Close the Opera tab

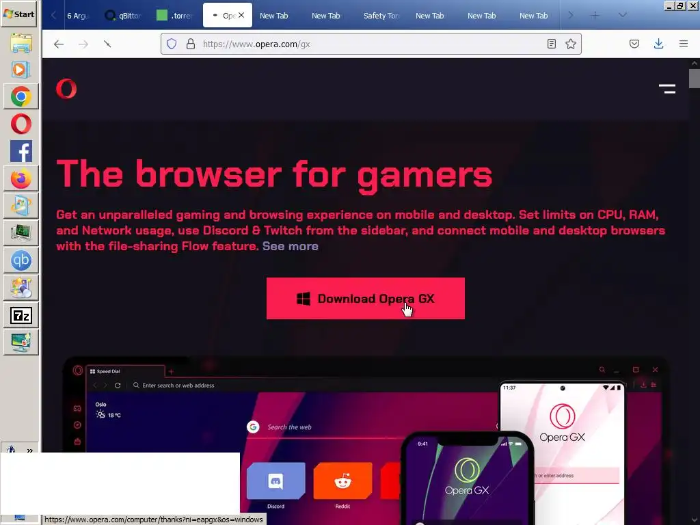(x=241, y=15)
